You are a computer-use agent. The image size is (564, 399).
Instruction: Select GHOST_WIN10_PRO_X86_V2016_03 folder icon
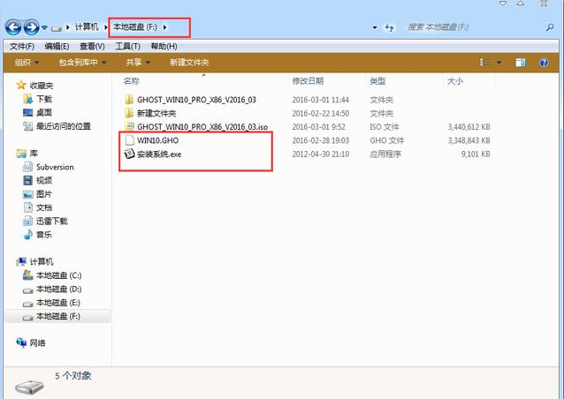pos(129,100)
